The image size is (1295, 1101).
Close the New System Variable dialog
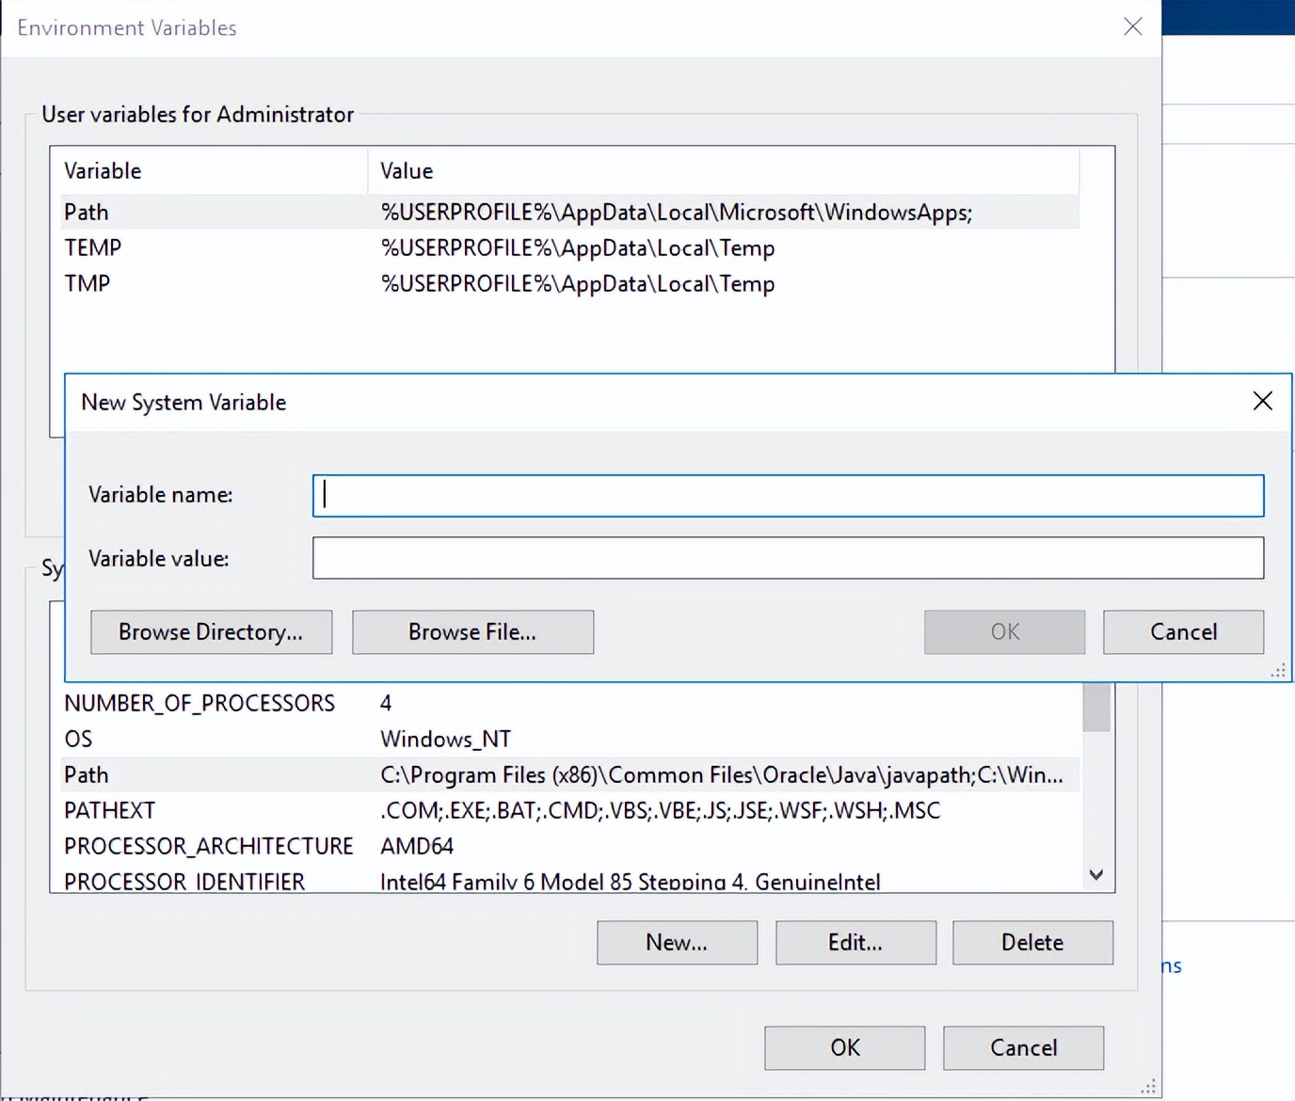click(1262, 402)
